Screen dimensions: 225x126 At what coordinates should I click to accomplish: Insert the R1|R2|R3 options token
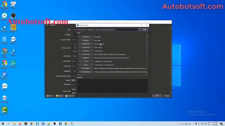click(86, 44)
